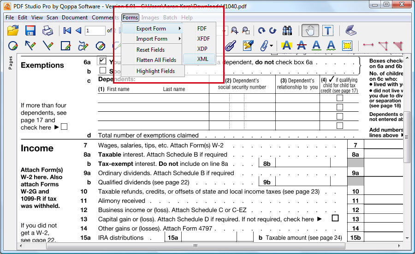The height and width of the screenshot is (254, 415).
Task: Click the 8b tax-exempt interest field
Action: (x=303, y=163)
